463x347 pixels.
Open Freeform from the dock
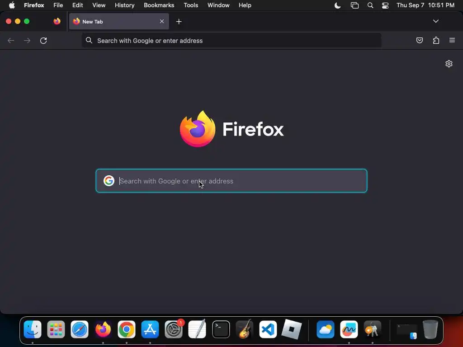pyautogui.click(x=349, y=329)
